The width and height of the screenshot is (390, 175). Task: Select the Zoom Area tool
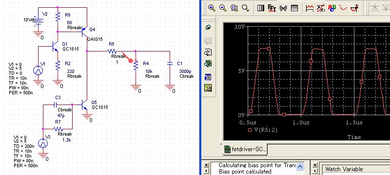234,8
